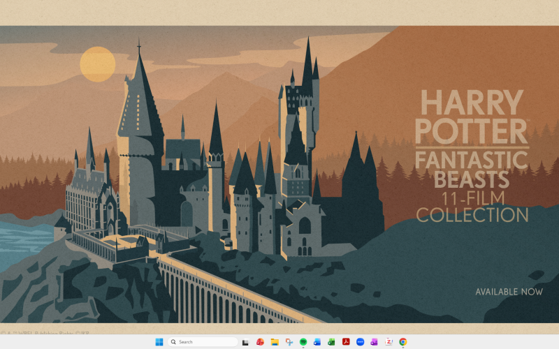Open the red Z app icon
Image resolution: width=559 pixels, height=349 pixels.
click(x=389, y=342)
